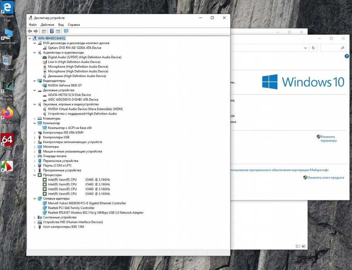This screenshot has width=352, height=270.
Task: Expand the Контроллеры USB category
Action: pyautogui.click(x=35, y=137)
